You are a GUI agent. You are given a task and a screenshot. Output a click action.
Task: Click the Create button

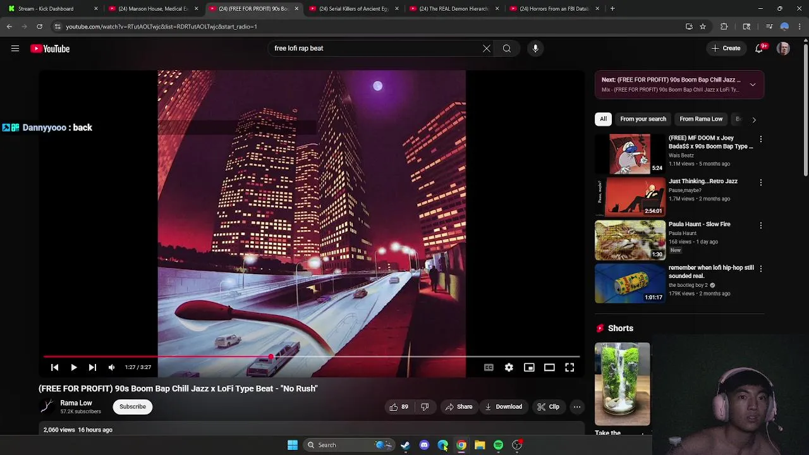point(726,49)
